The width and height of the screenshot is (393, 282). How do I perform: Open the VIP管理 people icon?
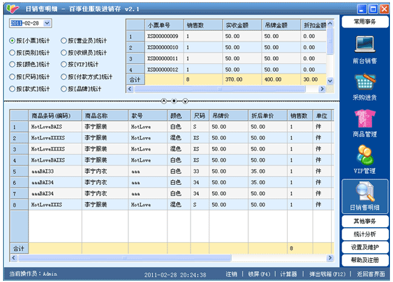pos(365,155)
